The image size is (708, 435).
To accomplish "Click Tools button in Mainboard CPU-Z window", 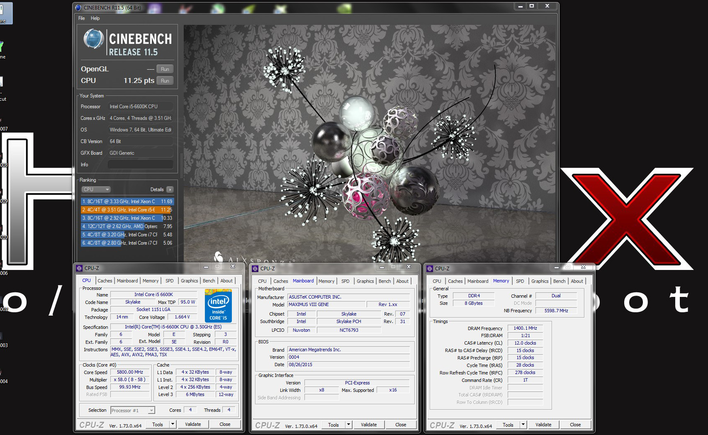I will [333, 425].
